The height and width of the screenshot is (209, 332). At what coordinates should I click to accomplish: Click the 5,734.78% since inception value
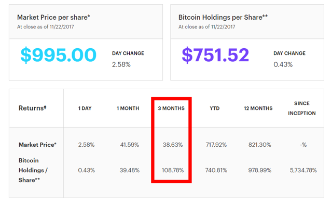tap(303, 170)
